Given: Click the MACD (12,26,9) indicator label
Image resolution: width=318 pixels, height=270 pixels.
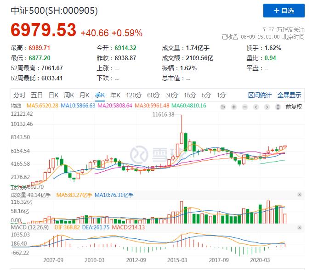Looking at the screenshot, I should 29,227.
